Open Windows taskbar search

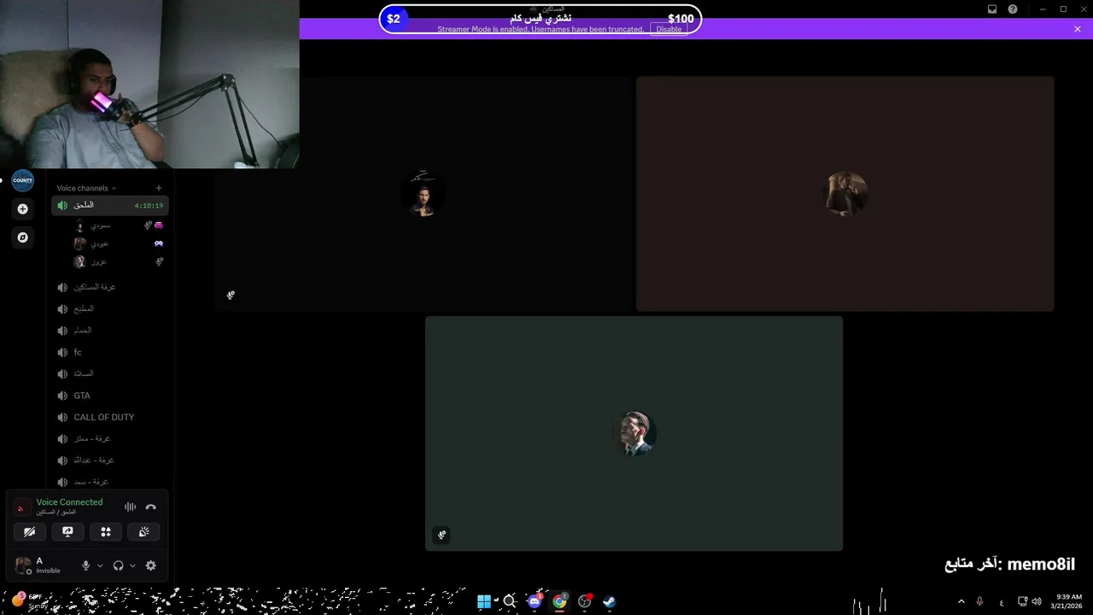[510, 601]
